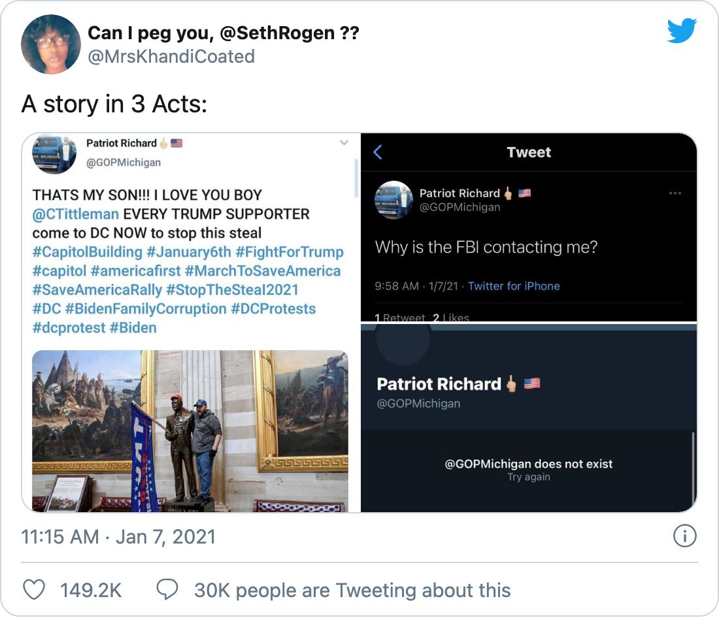The width and height of the screenshot is (719, 618).
Task: View the Capitol rotunda photo
Action: coord(190,431)
